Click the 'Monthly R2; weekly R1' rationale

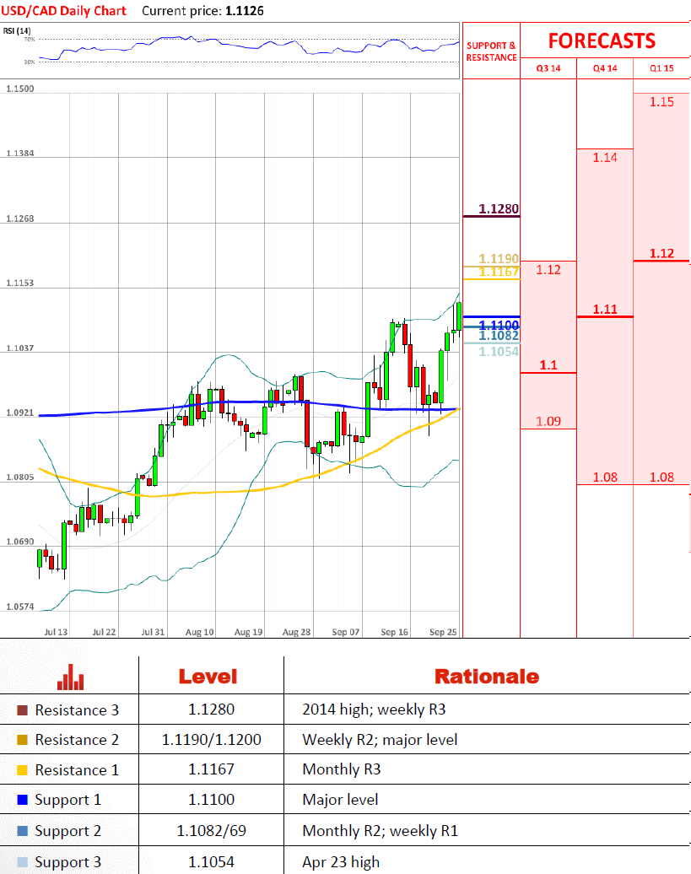click(x=380, y=830)
